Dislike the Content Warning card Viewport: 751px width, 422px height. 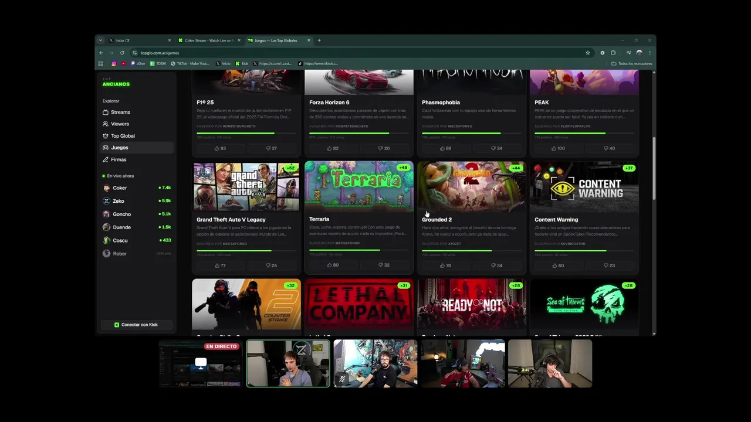(609, 266)
